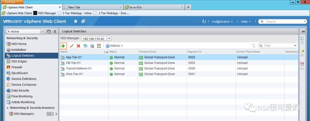
Task: Sort by the Name column header
Action: (84, 52)
